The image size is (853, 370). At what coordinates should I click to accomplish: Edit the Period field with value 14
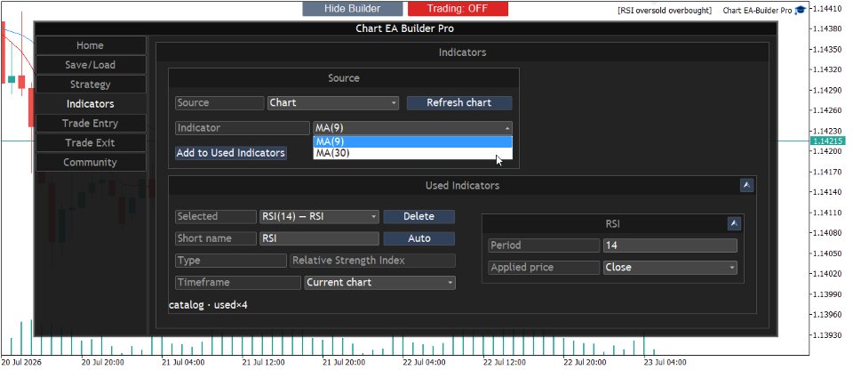[x=670, y=245]
